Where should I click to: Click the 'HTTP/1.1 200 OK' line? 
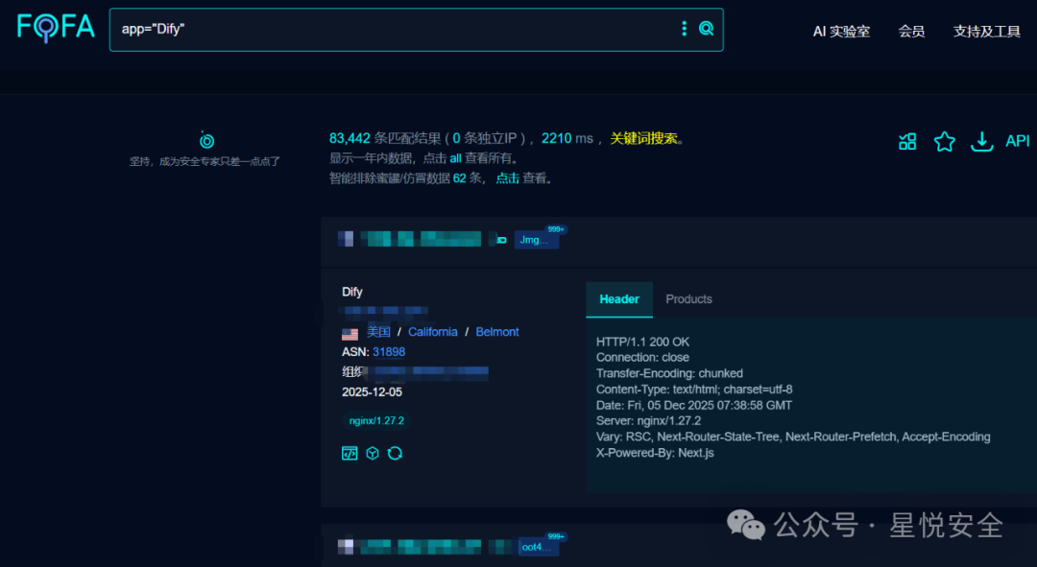tap(642, 342)
